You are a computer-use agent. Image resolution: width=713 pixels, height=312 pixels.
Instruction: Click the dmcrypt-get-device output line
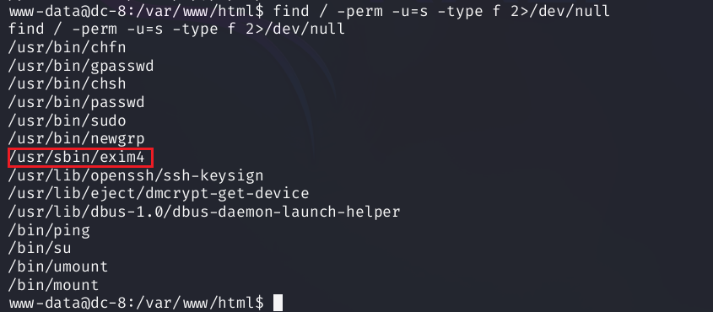[x=159, y=194]
